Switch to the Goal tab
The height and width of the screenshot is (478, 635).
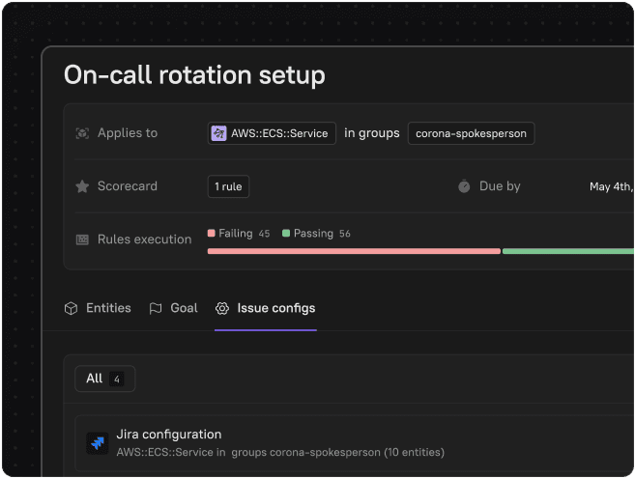point(184,308)
